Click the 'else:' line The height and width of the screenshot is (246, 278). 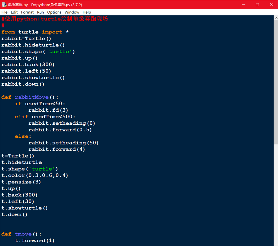[x=23, y=136]
